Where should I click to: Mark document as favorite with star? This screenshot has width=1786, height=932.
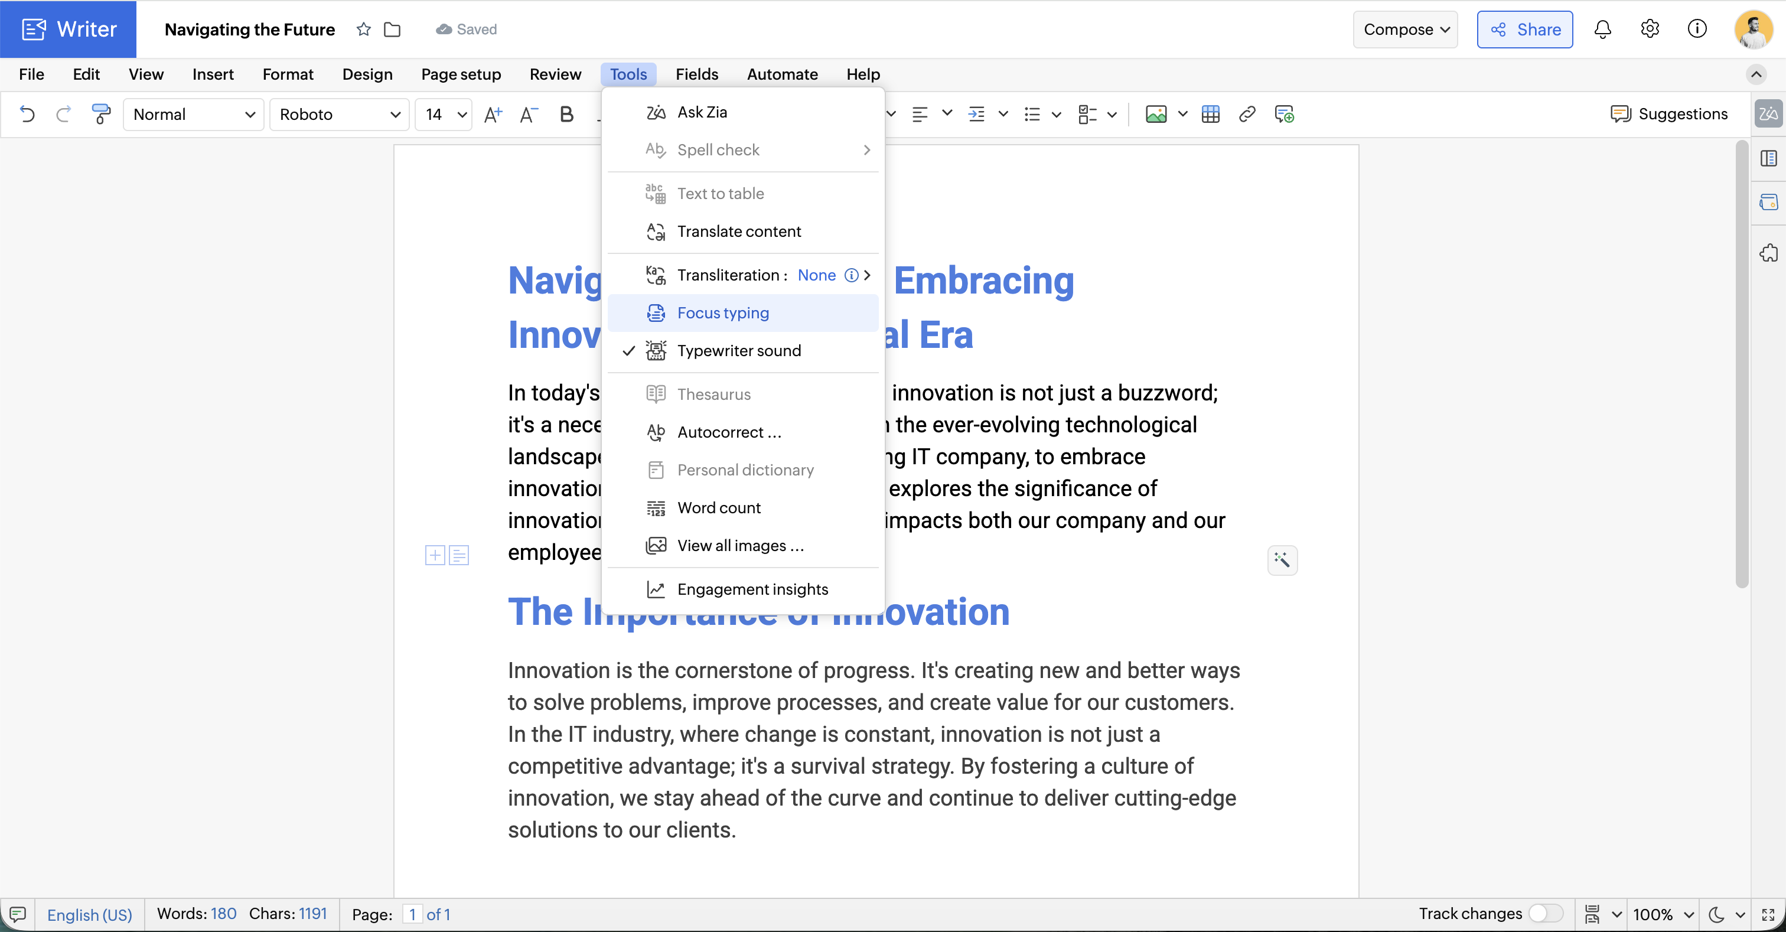click(x=363, y=29)
